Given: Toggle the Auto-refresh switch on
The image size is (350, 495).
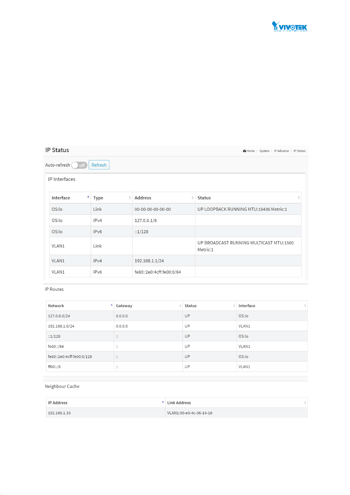Looking at the screenshot, I should click(79, 165).
